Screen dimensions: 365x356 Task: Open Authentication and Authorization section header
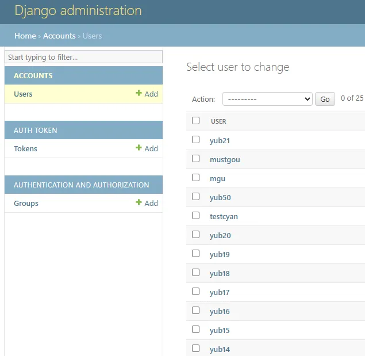[81, 185]
